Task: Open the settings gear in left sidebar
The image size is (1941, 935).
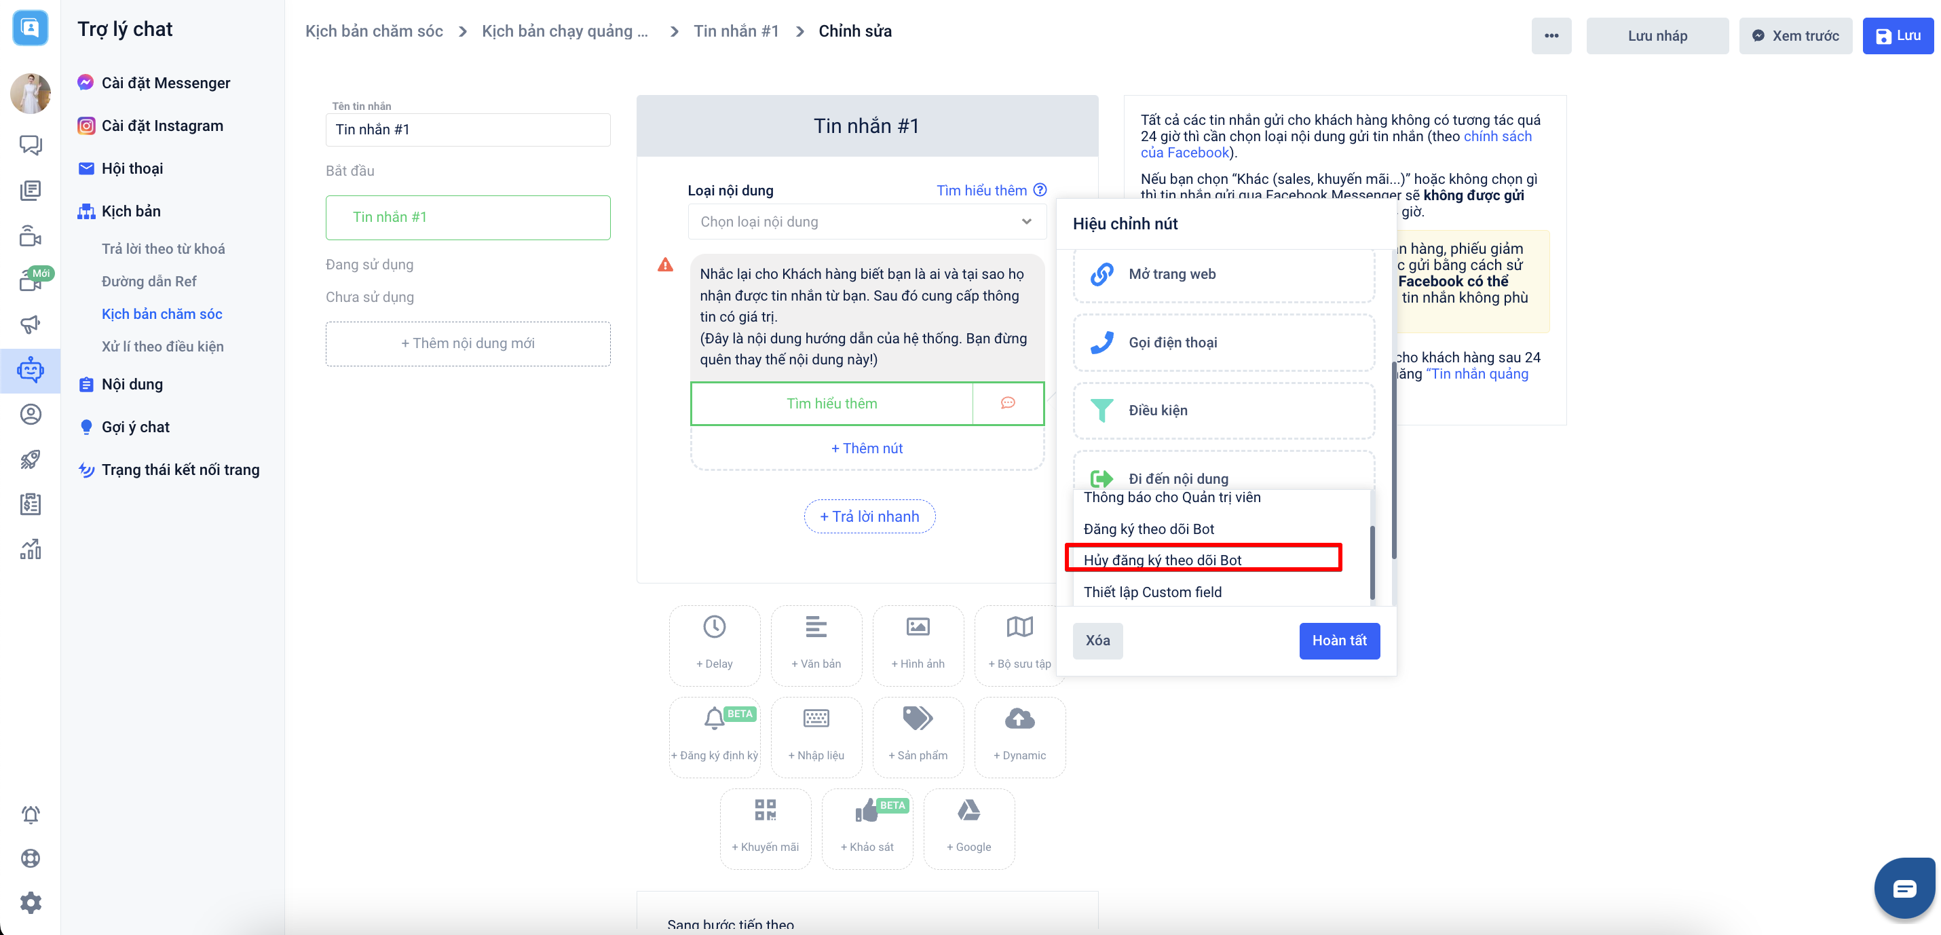Action: 30,902
